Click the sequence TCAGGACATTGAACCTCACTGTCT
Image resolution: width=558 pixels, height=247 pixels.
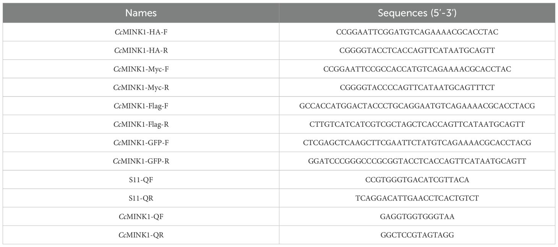(417, 198)
